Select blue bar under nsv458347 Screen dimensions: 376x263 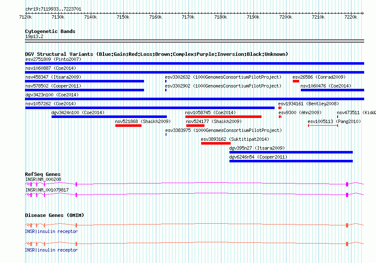(x=84, y=81)
